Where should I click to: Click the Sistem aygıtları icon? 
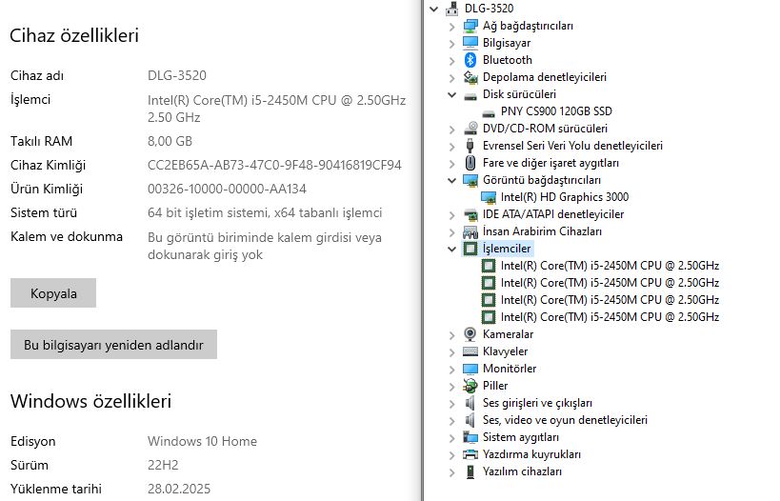point(470,437)
